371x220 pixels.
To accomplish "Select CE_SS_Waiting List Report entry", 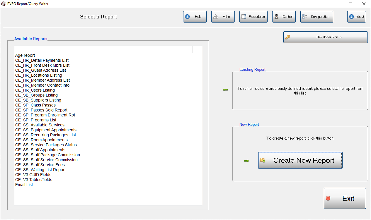I will pyautogui.click(x=40, y=170).
